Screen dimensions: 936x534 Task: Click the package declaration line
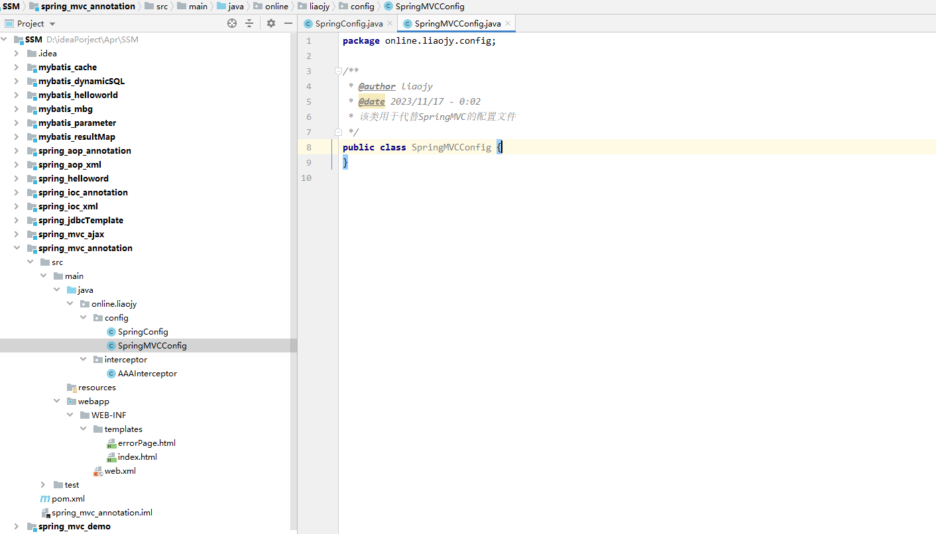coord(419,40)
